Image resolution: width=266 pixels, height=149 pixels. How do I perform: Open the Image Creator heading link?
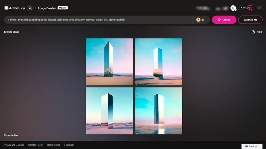pos(47,8)
